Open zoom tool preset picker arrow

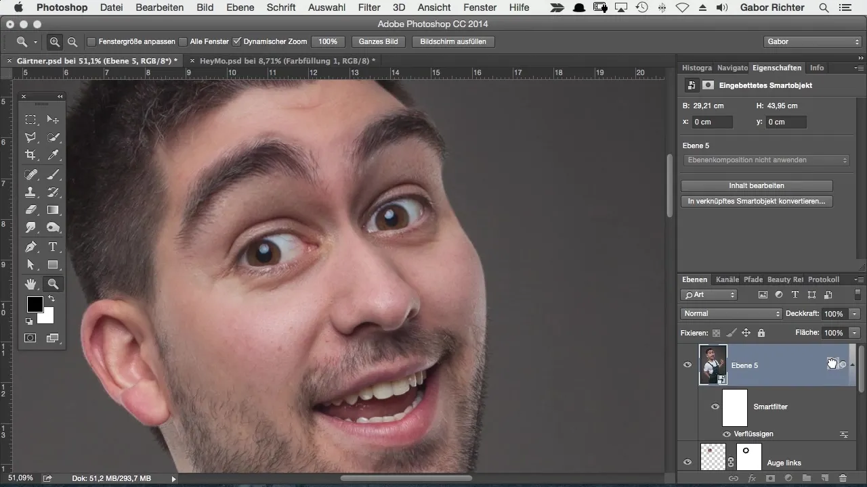(x=35, y=42)
